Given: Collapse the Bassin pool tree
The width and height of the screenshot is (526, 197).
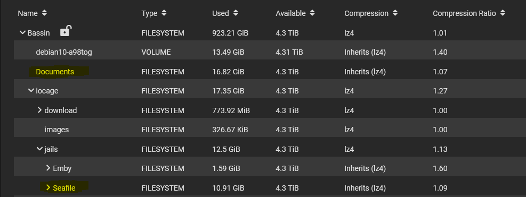Looking at the screenshot, I should click(22, 33).
